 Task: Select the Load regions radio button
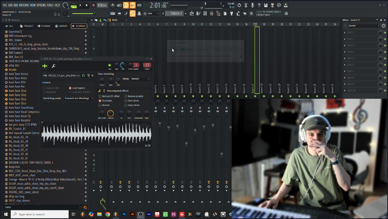tap(77, 88)
